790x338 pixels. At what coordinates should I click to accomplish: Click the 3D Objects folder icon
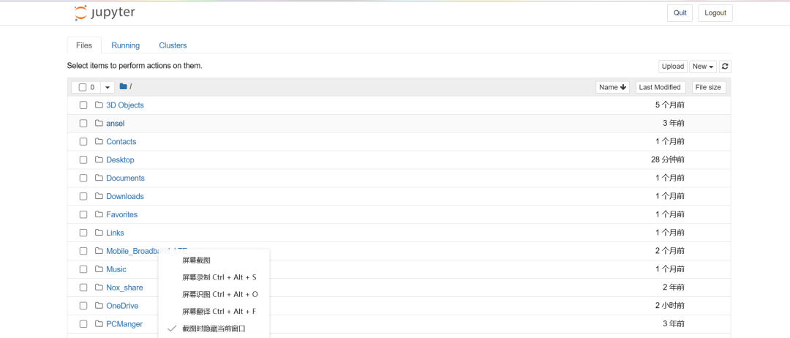[99, 105]
